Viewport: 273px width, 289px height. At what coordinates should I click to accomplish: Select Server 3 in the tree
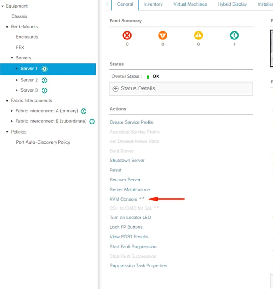29,90
